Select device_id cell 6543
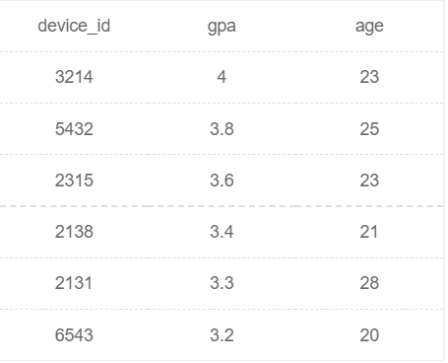448x363 pixels. point(74,335)
